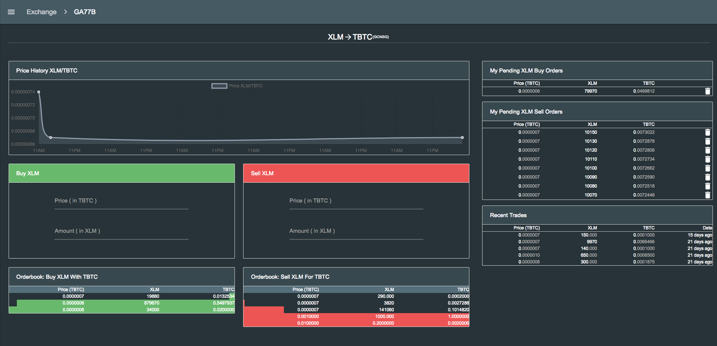This screenshot has width=717, height=346.
Task: Go to the Exchange breadcrumb link
Action: [x=42, y=12]
